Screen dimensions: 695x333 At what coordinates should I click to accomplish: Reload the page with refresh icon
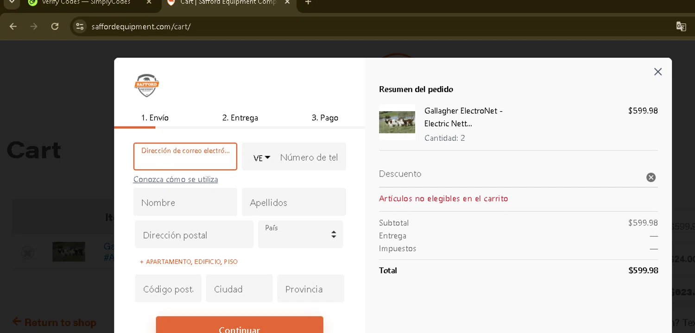(x=55, y=26)
